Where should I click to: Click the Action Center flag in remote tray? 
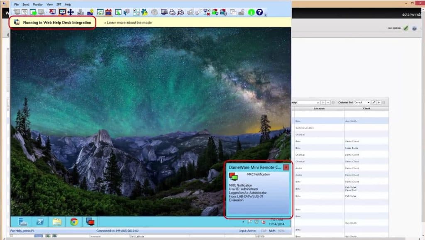click(250, 222)
